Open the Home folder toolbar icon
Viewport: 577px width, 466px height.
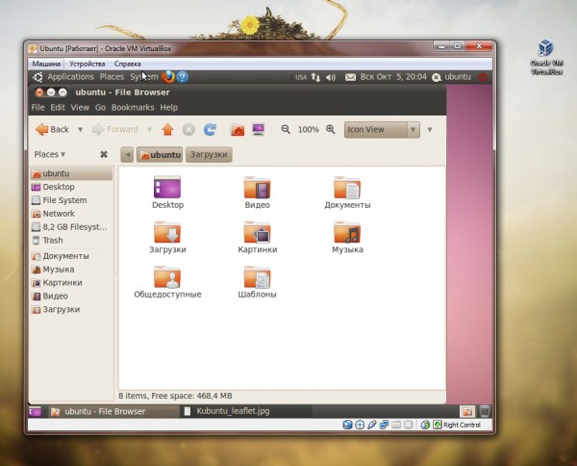click(238, 130)
